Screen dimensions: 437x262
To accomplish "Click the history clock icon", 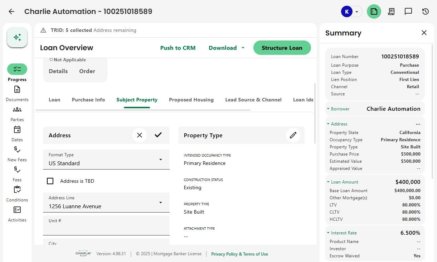I will (x=425, y=11).
